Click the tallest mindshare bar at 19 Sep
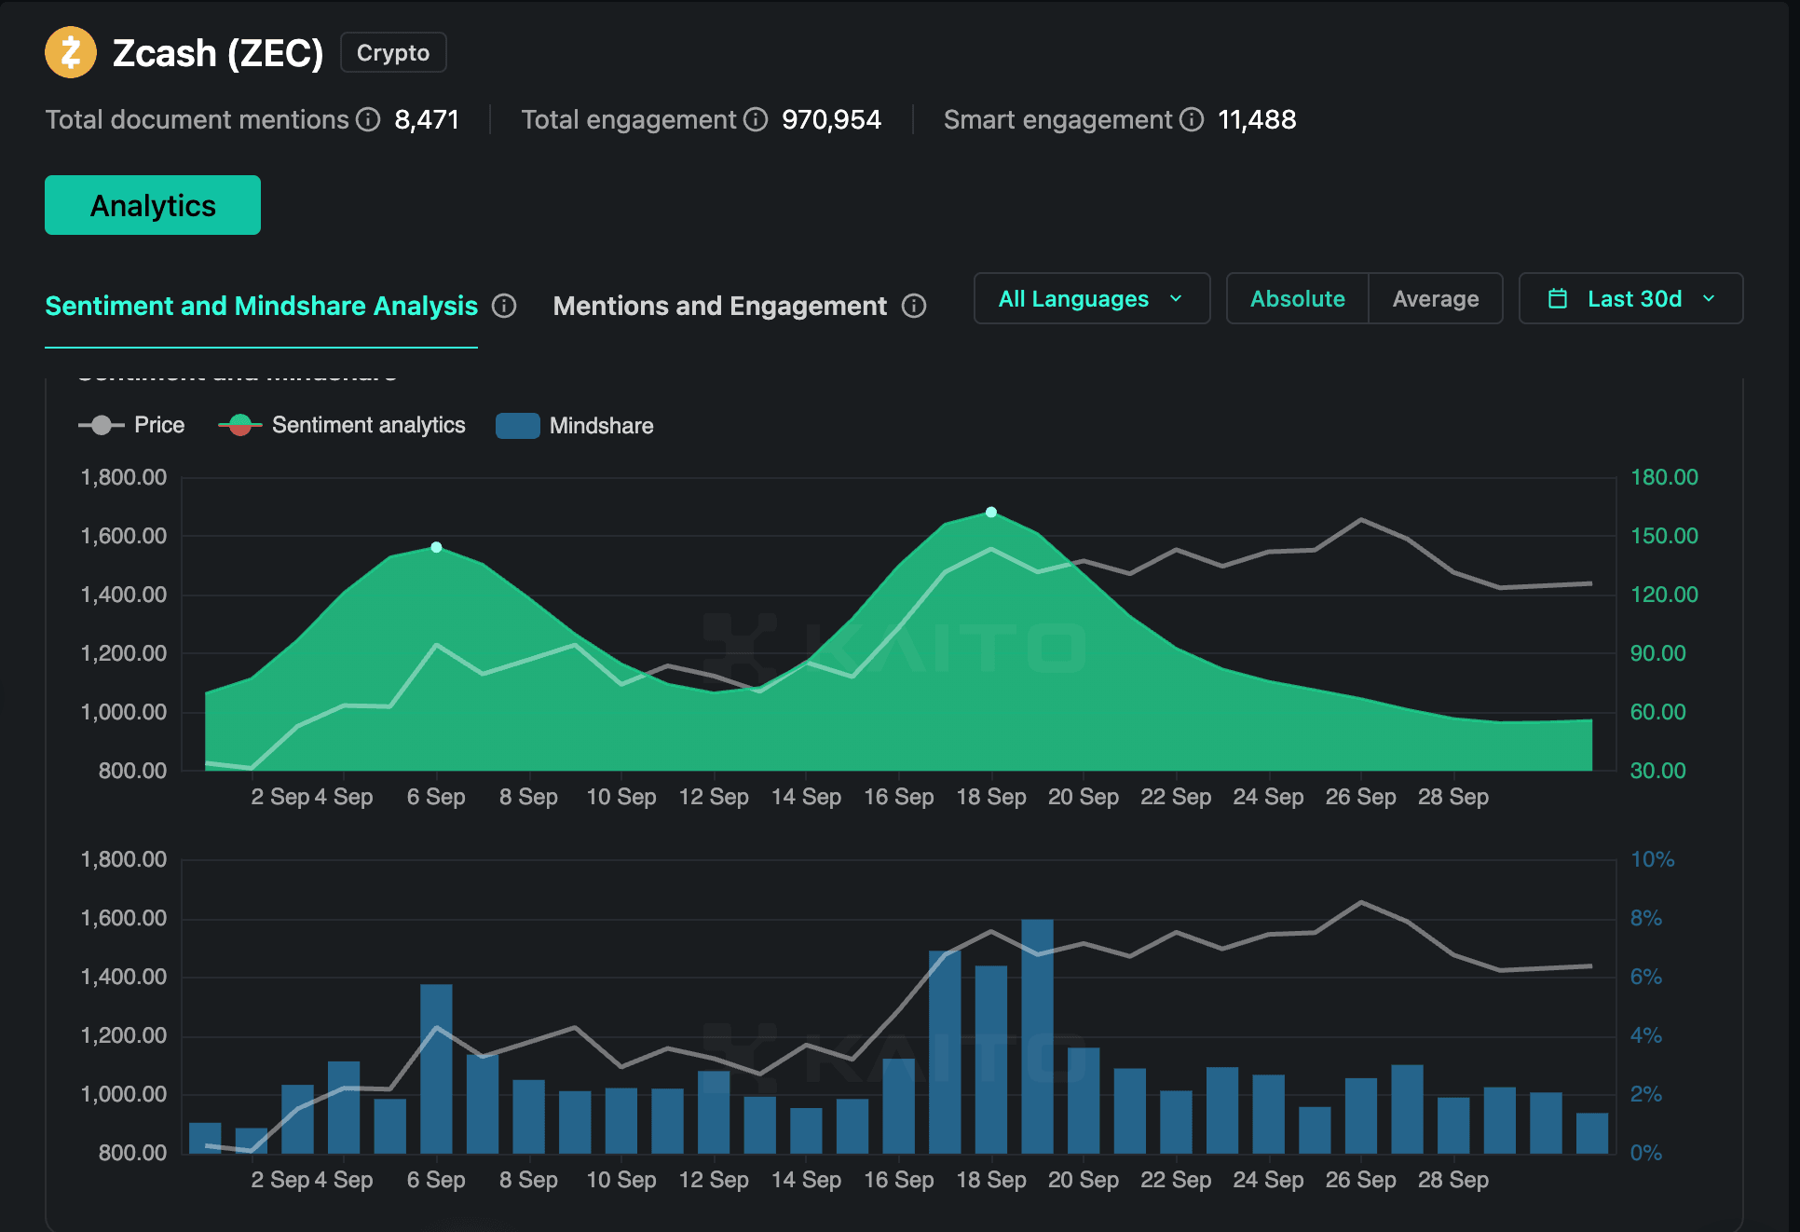Screen dimensions: 1800x1232 coord(1037,1036)
